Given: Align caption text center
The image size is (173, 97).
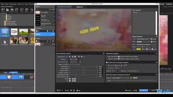Looking at the screenshot, I should point(70,57).
